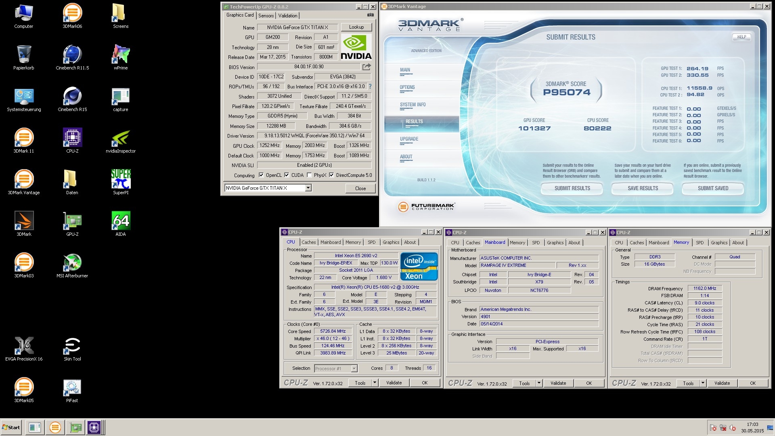Open the Computer desktop icon
Screen dimensions: 775x436
click(x=24, y=16)
